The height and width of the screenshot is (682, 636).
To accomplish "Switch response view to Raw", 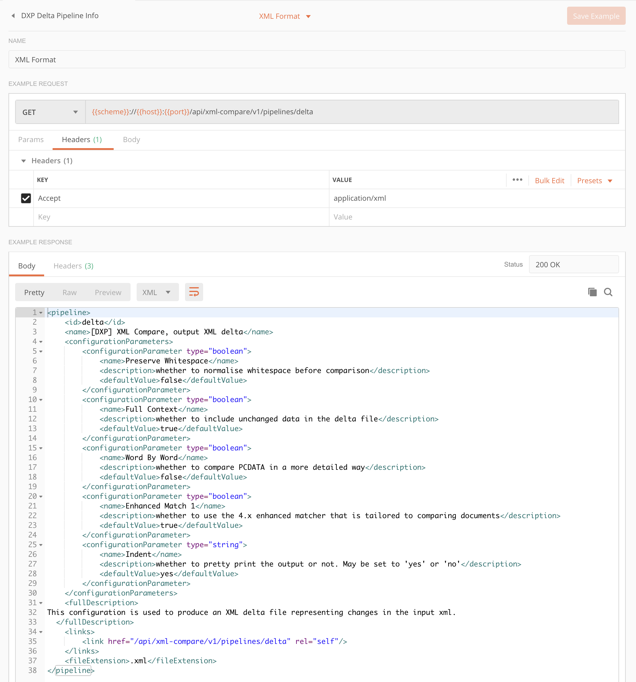I will [x=69, y=292].
